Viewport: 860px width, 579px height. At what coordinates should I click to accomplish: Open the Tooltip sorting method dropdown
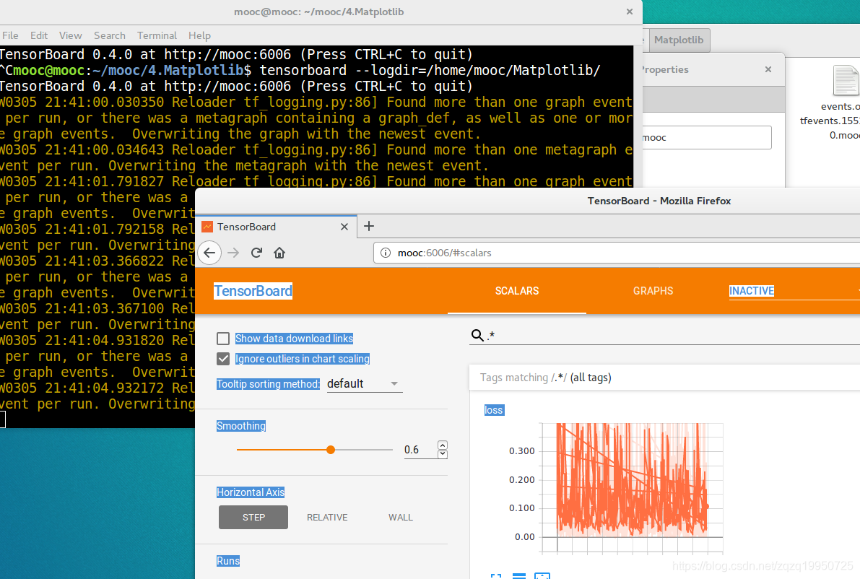(x=365, y=383)
